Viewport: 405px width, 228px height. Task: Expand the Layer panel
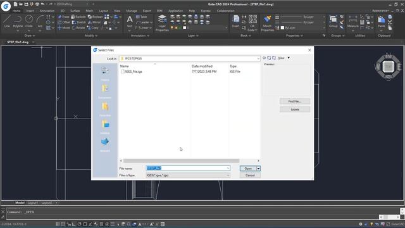[x=193, y=35]
